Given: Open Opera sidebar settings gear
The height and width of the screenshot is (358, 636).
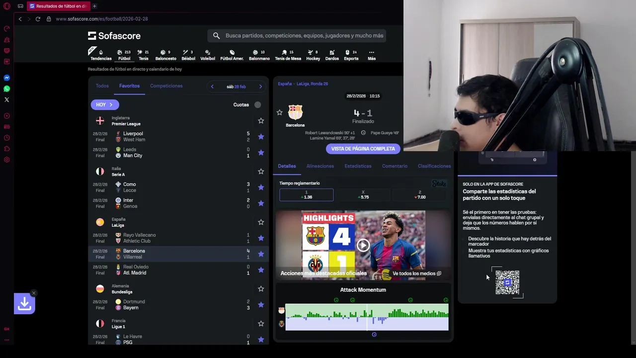Looking at the screenshot, I should pyautogui.click(x=6, y=160).
